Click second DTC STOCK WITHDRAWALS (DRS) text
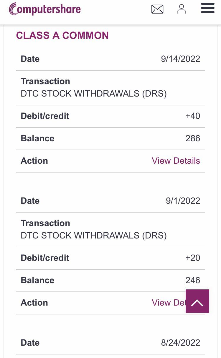Viewport: 221px width, 358px height. tap(94, 236)
